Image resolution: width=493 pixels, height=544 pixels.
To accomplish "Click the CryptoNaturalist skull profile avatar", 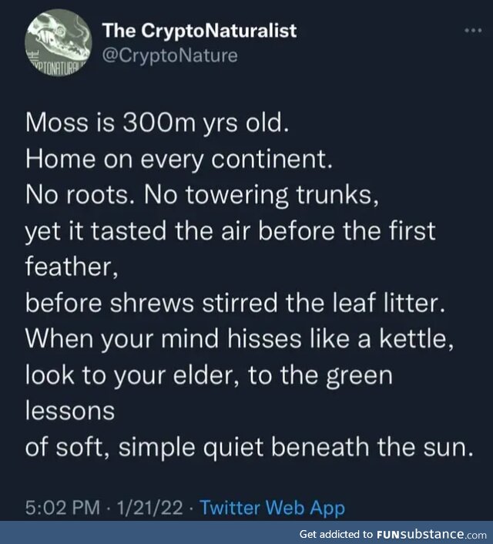I will coord(59,42).
